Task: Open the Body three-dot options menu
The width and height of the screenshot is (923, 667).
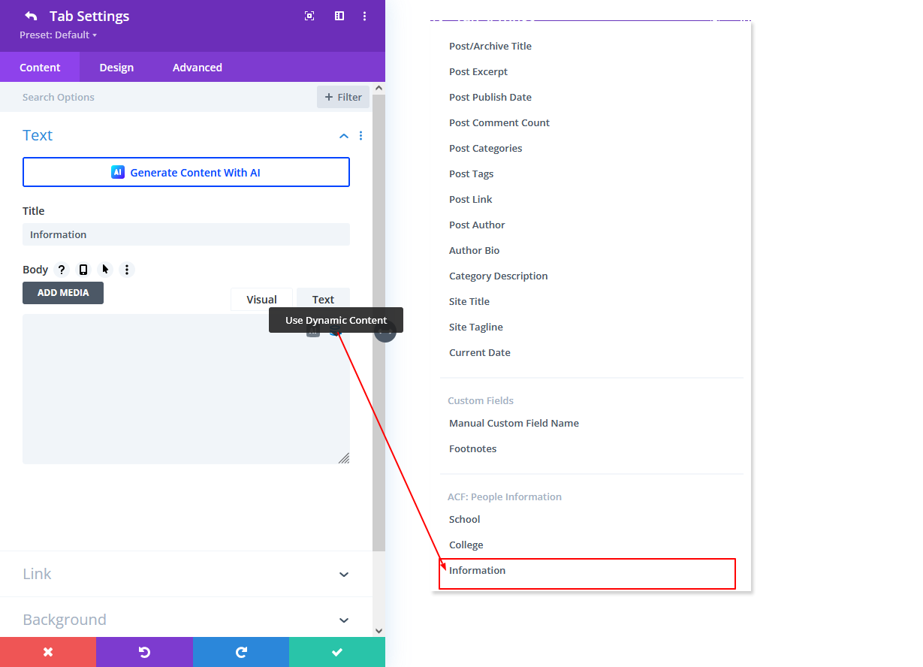Action: 126,269
